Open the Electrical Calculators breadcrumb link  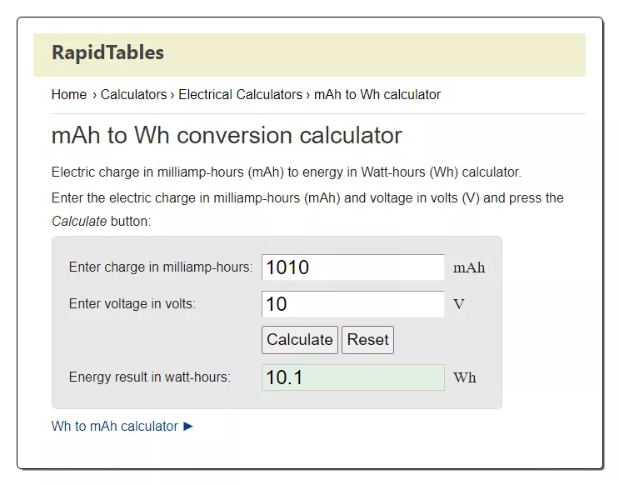(x=241, y=95)
